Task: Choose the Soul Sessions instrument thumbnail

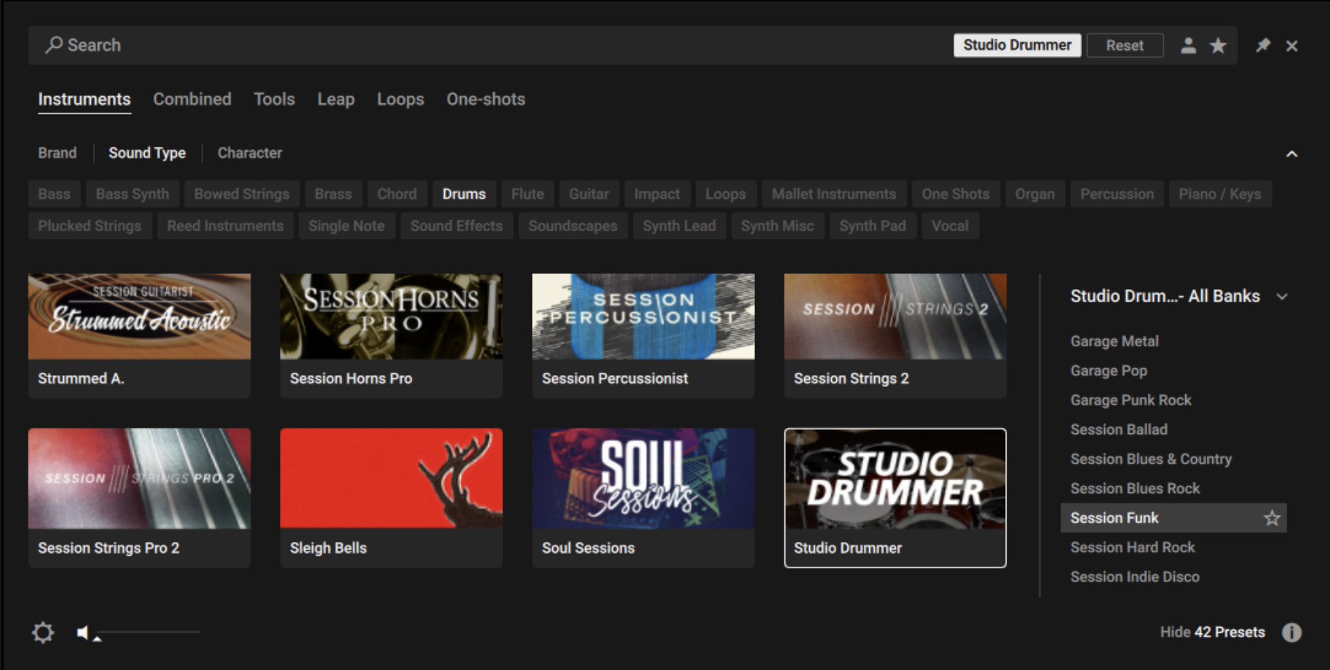Action: pos(643,479)
